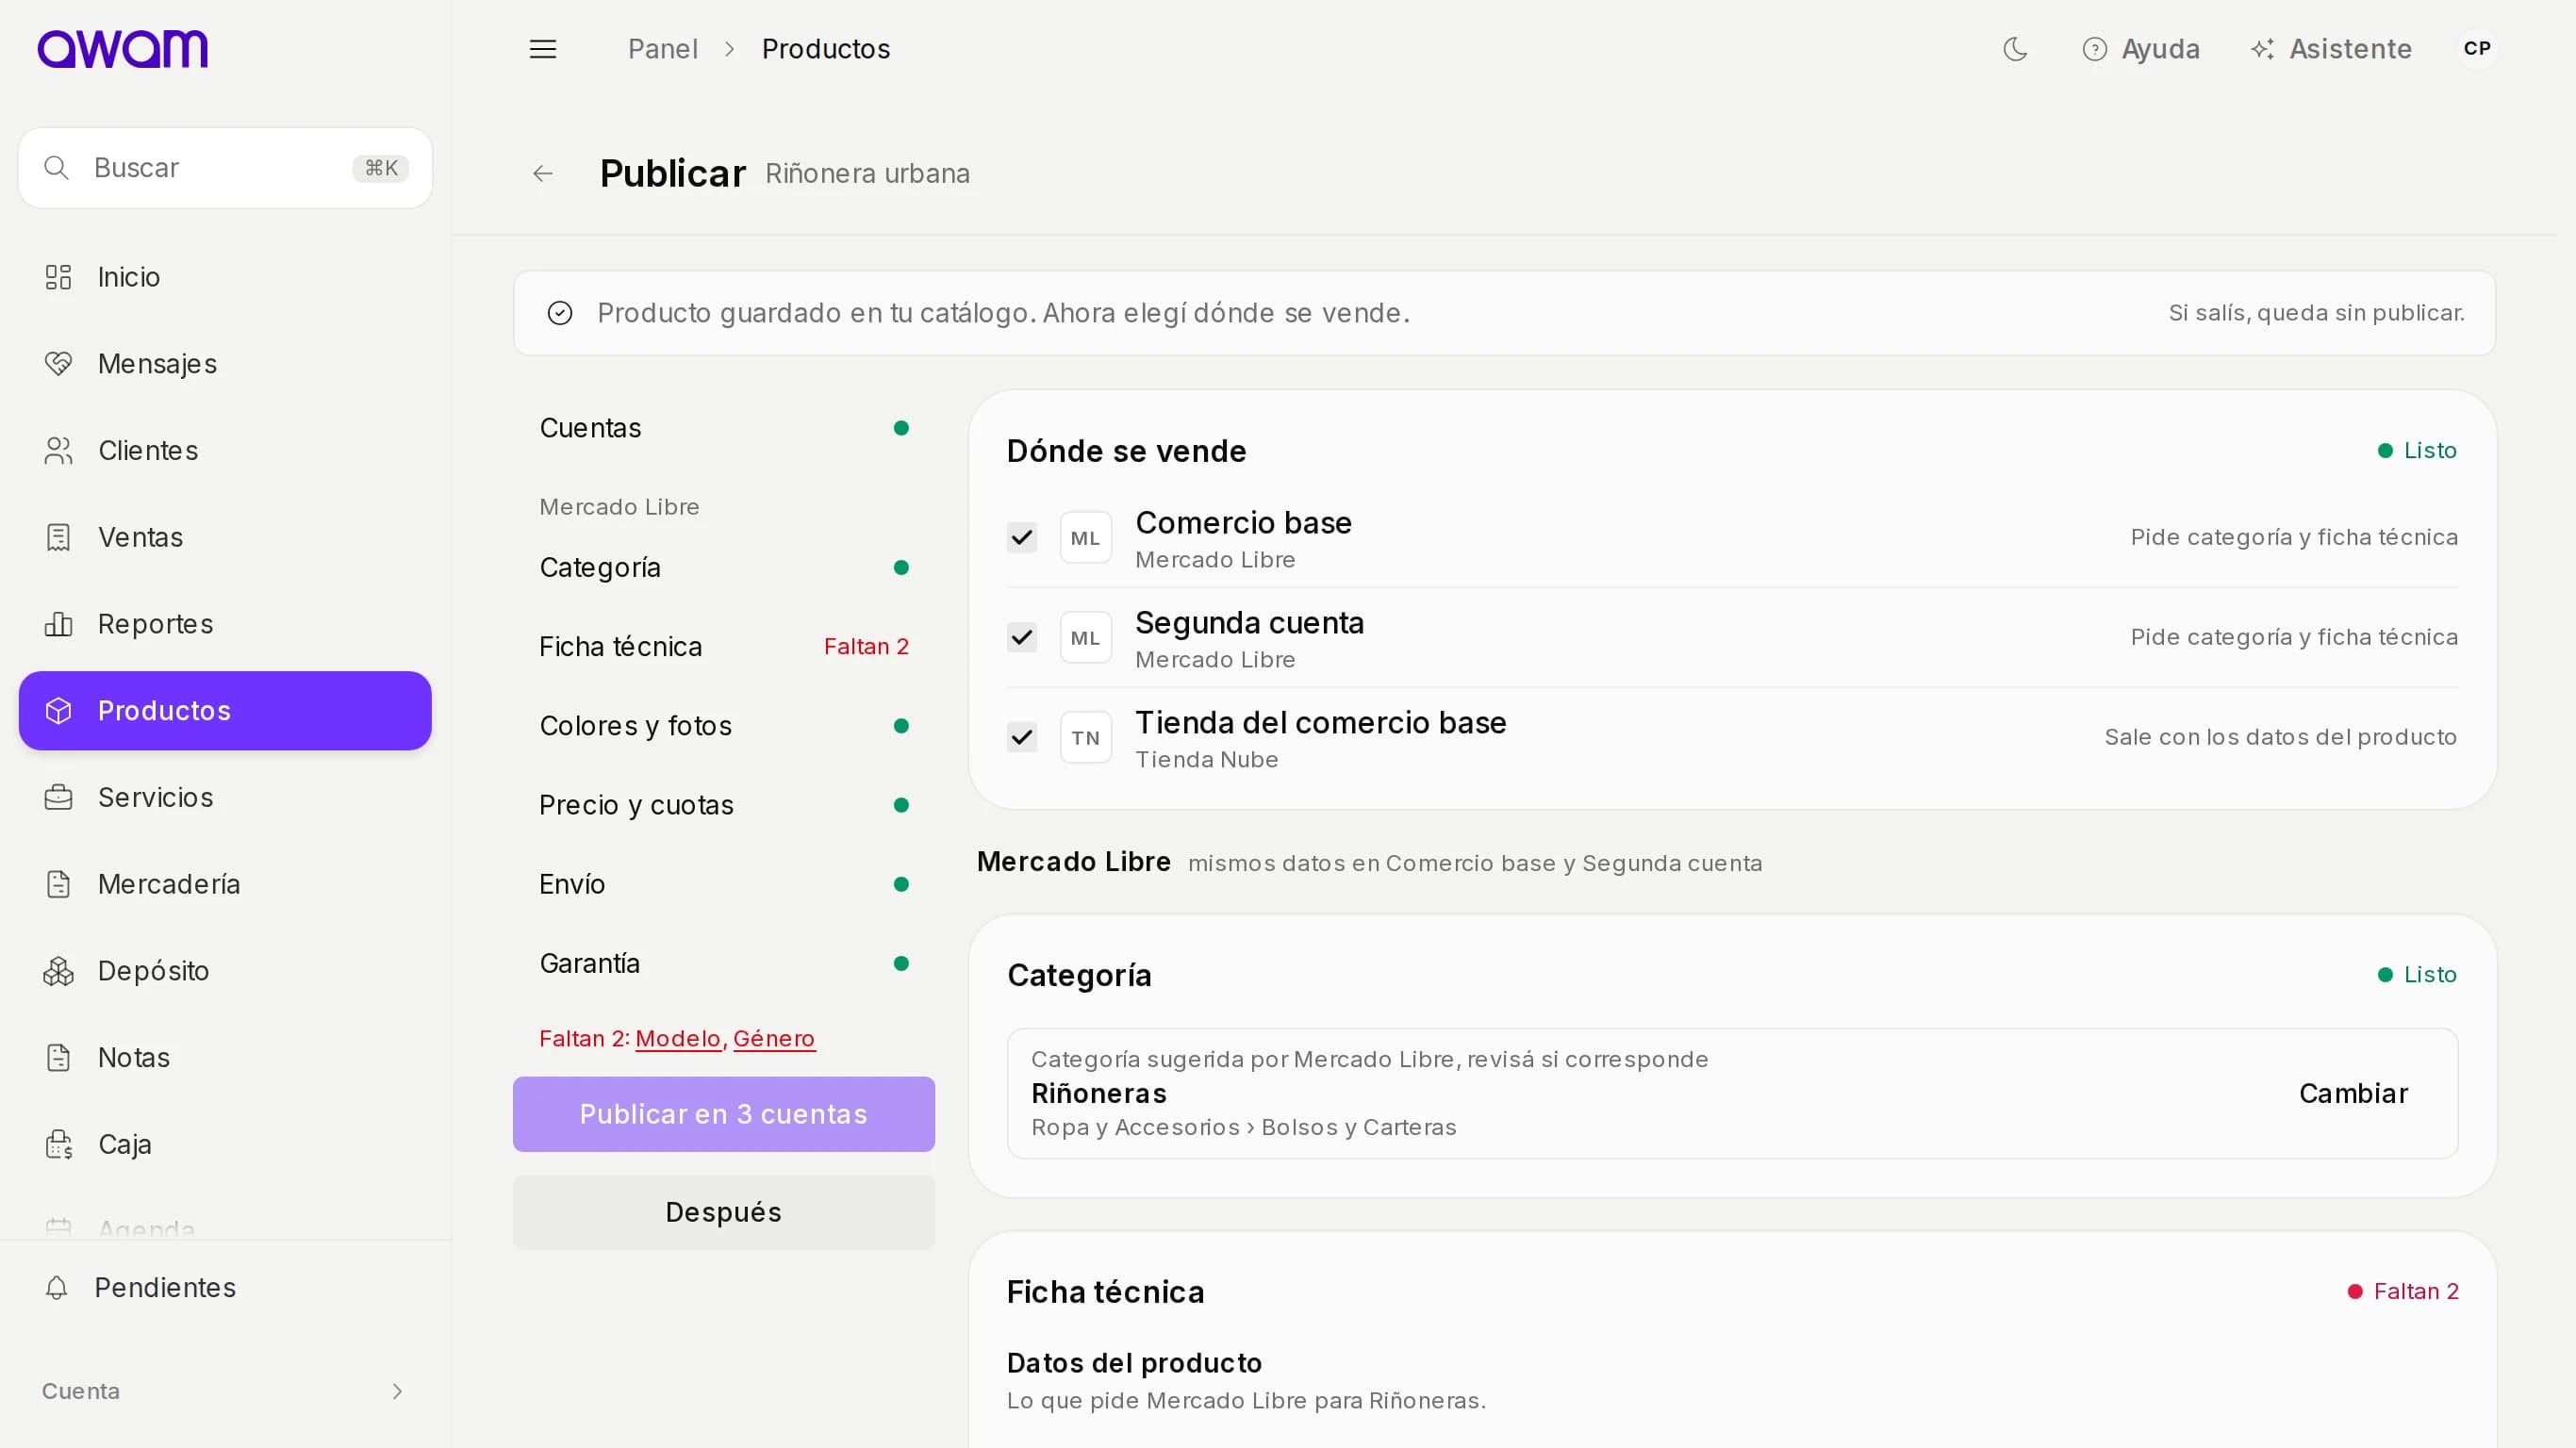Click the Inicio grid icon
Screen dimensions: 2576x1448
[58, 277]
